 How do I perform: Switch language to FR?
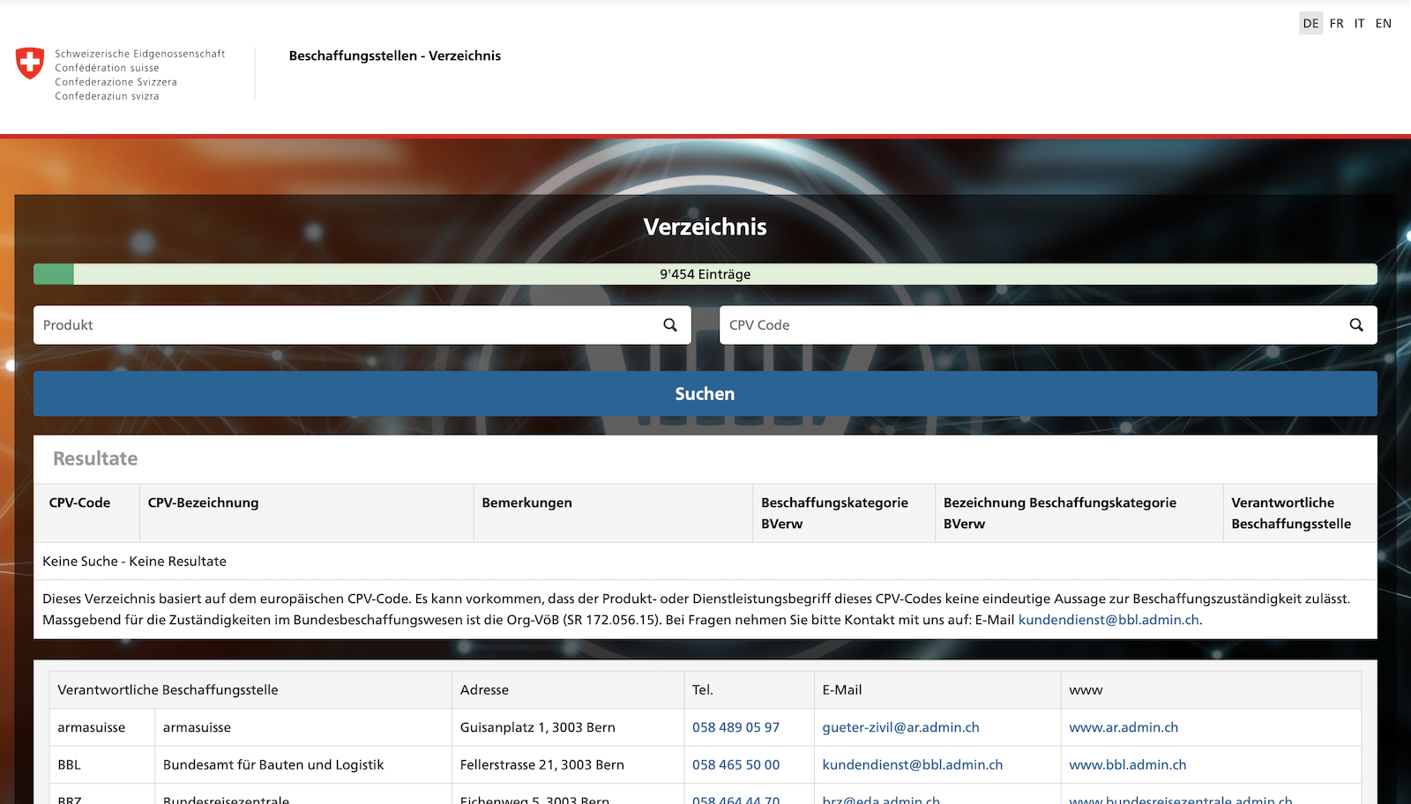pyautogui.click(x=1336, y=24)
